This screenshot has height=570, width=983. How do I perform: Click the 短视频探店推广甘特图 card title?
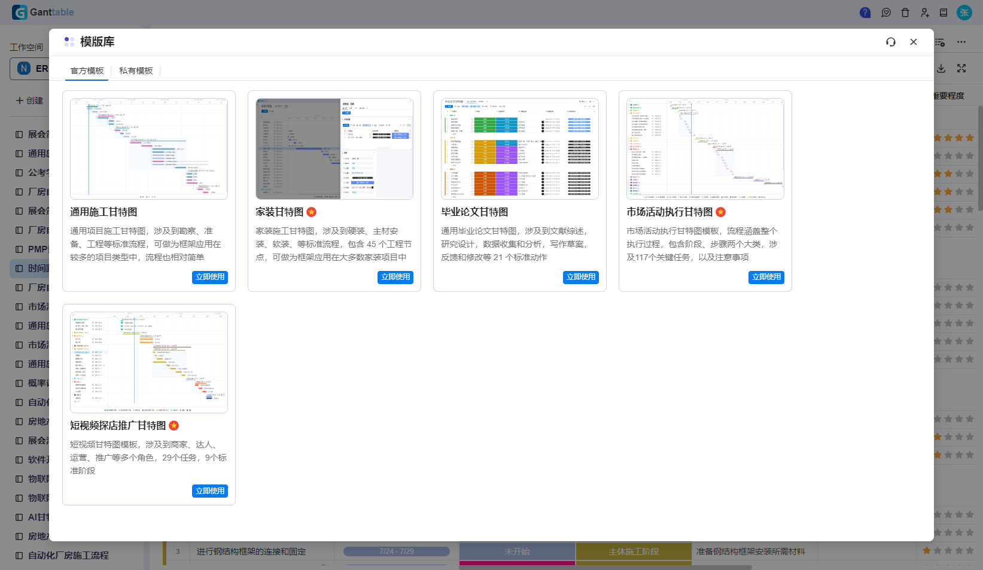pos(118,425)
